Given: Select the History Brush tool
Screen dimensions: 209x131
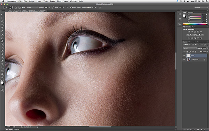Looking at the screenshot, I should tap(2, 44).
